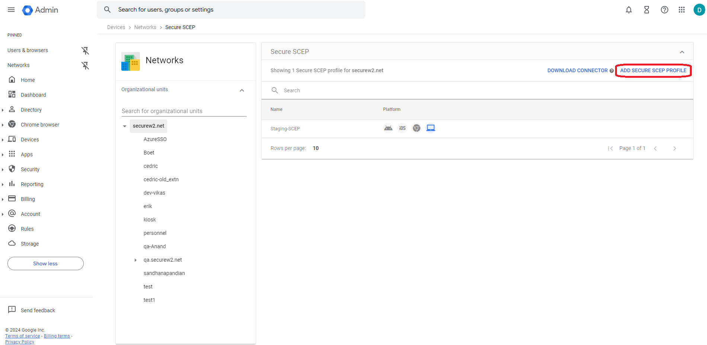Image resolution: width=707 pixels, height=345 pixels.
Task: Click the hamburger main menu icon
Action: [11, 10]
